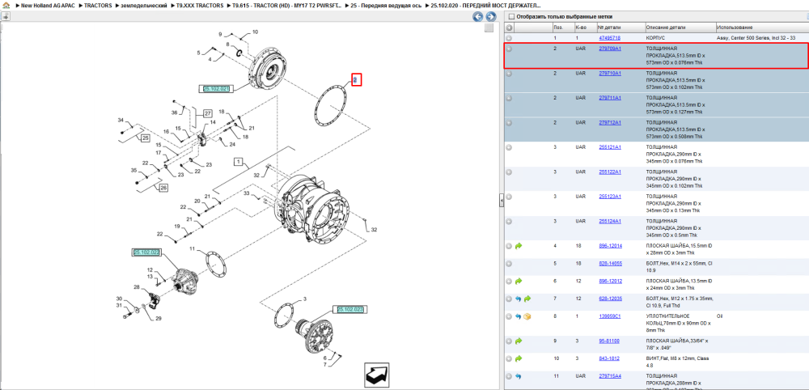
Task: Click 'БОЛТ,Hex, M14 x 2 x 55mm' description
Action: pyautogui.click(x=679, y=266)
